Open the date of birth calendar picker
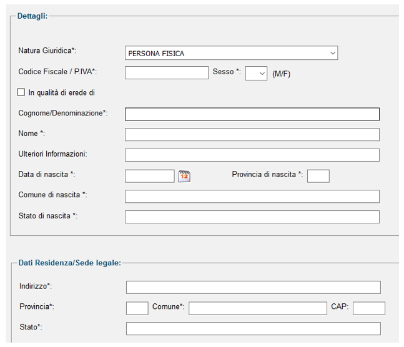 click(x=184, y=176)
